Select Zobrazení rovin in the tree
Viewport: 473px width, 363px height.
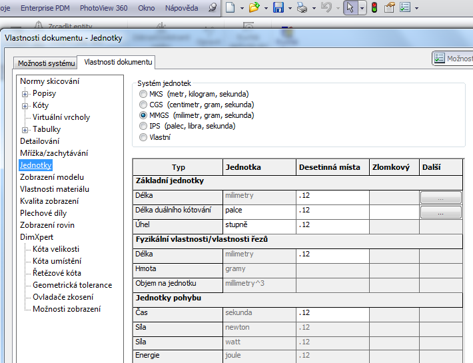(47, 225)
